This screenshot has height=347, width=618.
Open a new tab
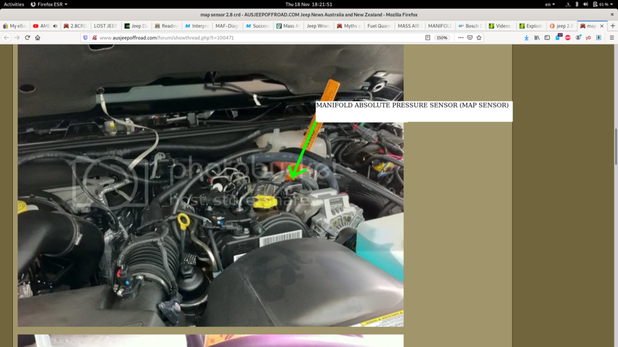[x=613, y=26]
